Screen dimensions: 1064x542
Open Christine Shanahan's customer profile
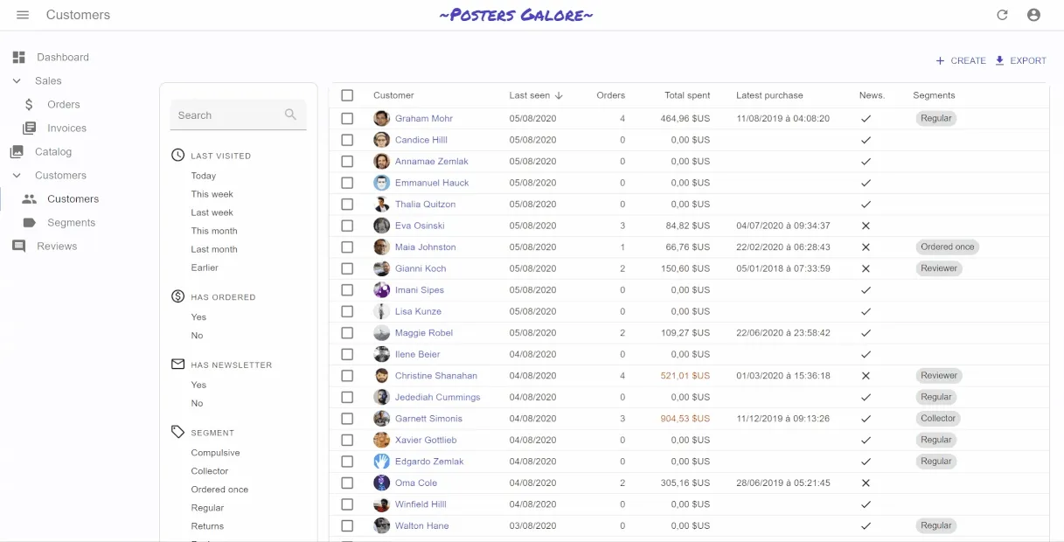[x=437, y=375]
